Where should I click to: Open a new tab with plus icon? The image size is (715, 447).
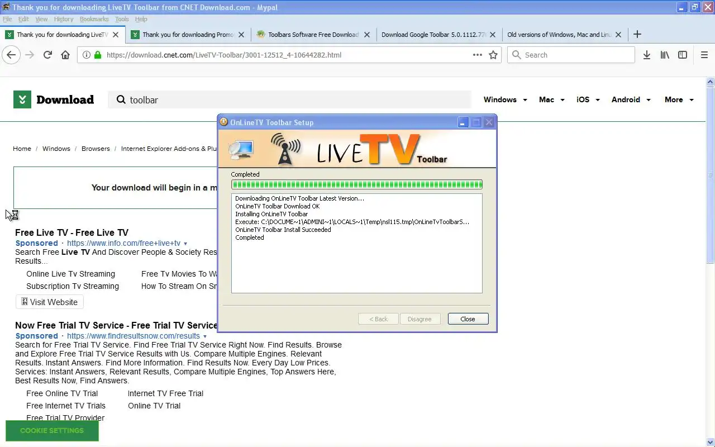(637, 34)
